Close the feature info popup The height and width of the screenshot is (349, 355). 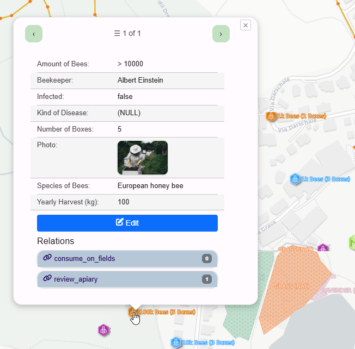[x=246, y=25]
